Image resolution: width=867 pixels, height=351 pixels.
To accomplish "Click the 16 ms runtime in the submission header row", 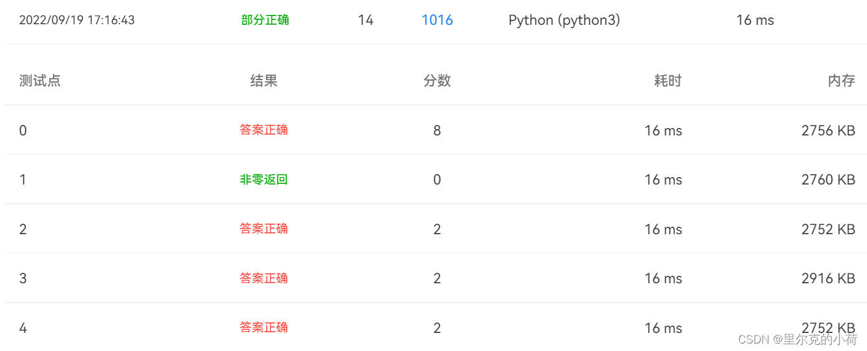I will (755, 20).
